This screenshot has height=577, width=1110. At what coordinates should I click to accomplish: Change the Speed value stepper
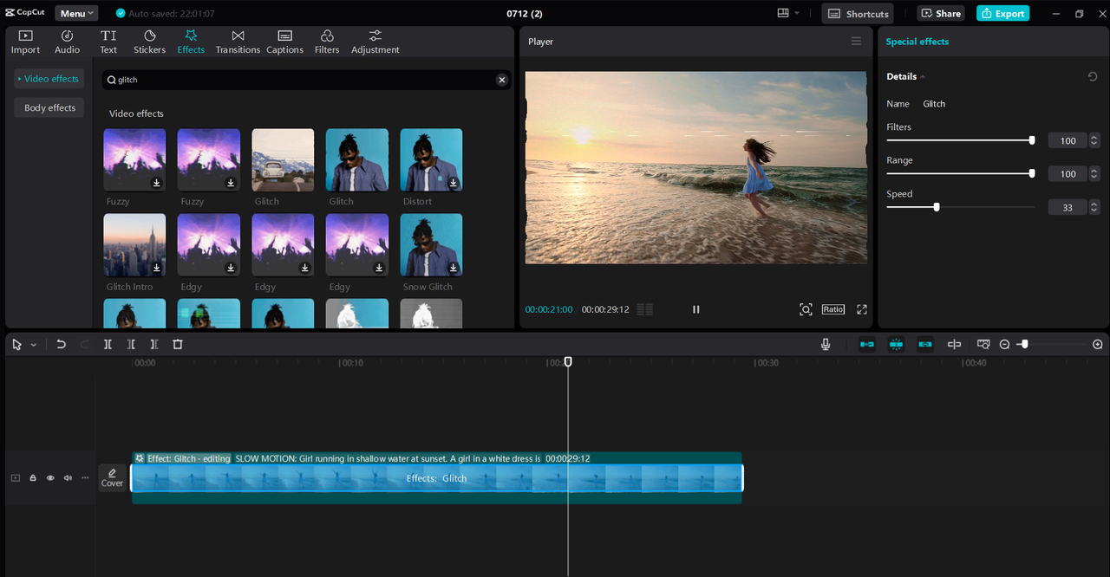point(1094,207)
